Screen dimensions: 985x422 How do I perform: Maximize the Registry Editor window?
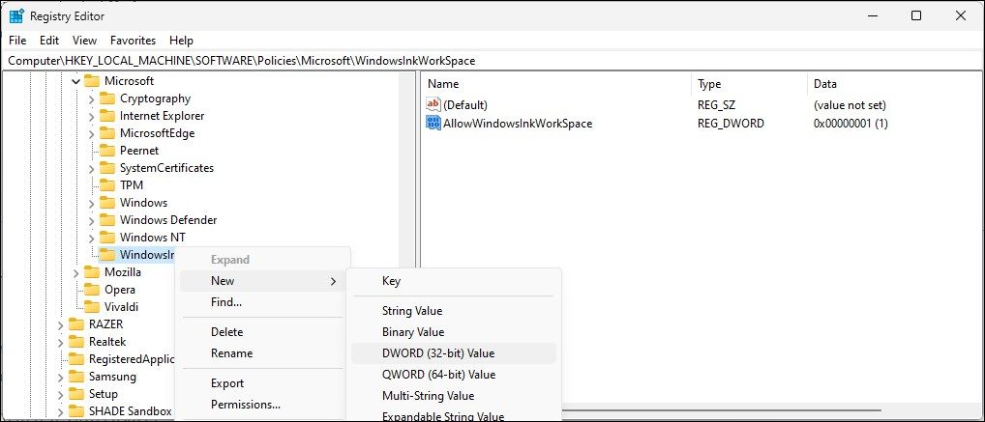[916, 16]
